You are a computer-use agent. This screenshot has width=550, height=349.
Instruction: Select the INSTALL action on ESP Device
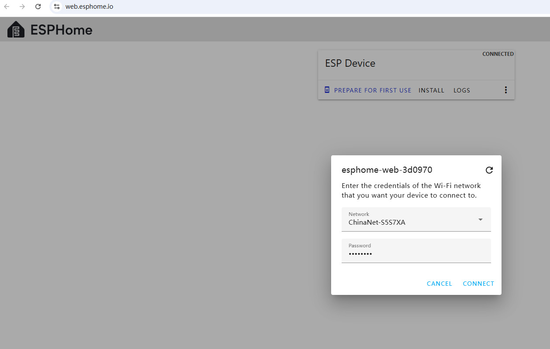pyautogui.click(x=431, y=90)
